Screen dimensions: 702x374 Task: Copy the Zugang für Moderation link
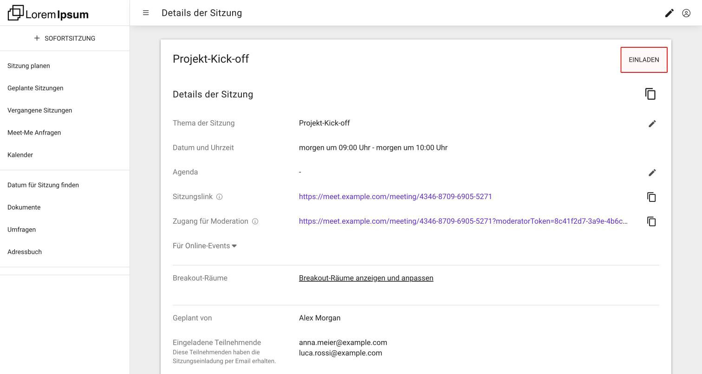(651, 221)
